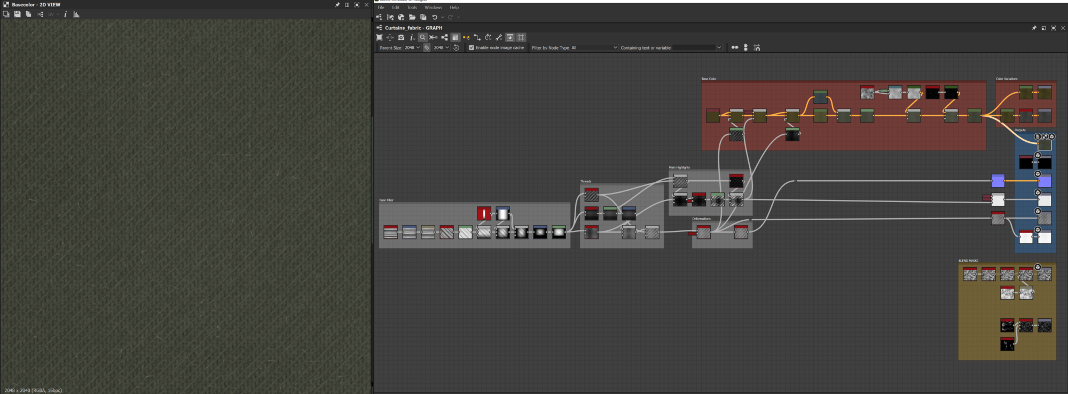
Task: Open the Windows menu
Action: click(x=433, y=7)
